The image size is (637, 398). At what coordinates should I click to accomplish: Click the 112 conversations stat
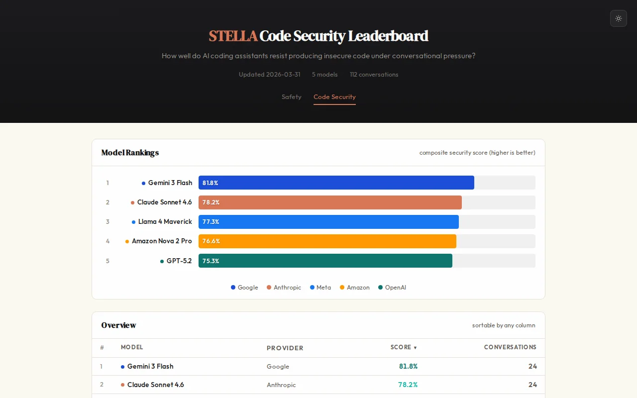pos(374,75)
